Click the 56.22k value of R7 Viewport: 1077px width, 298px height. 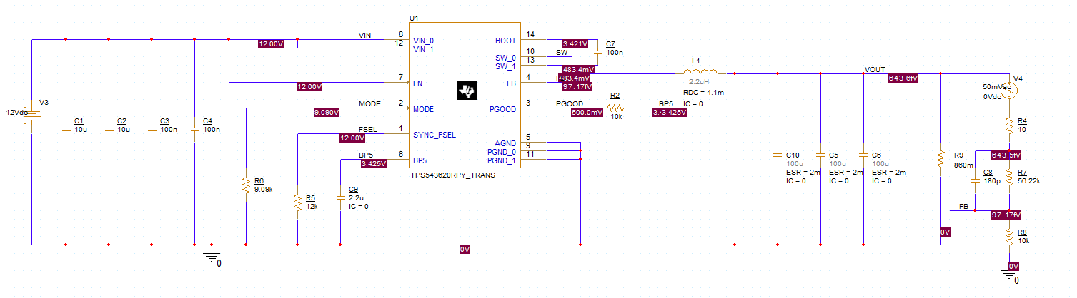tap(1030, 181)
